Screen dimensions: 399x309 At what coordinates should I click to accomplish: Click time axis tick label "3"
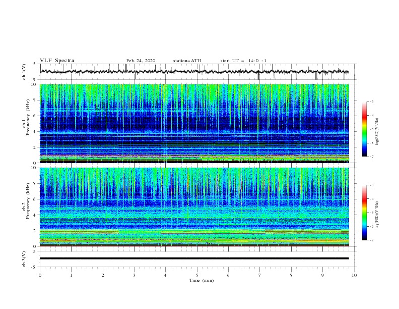click(134, 275)
